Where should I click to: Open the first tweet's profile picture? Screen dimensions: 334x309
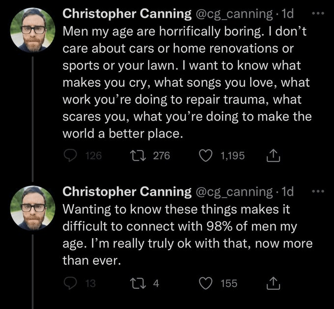click(x=33, y=29)
